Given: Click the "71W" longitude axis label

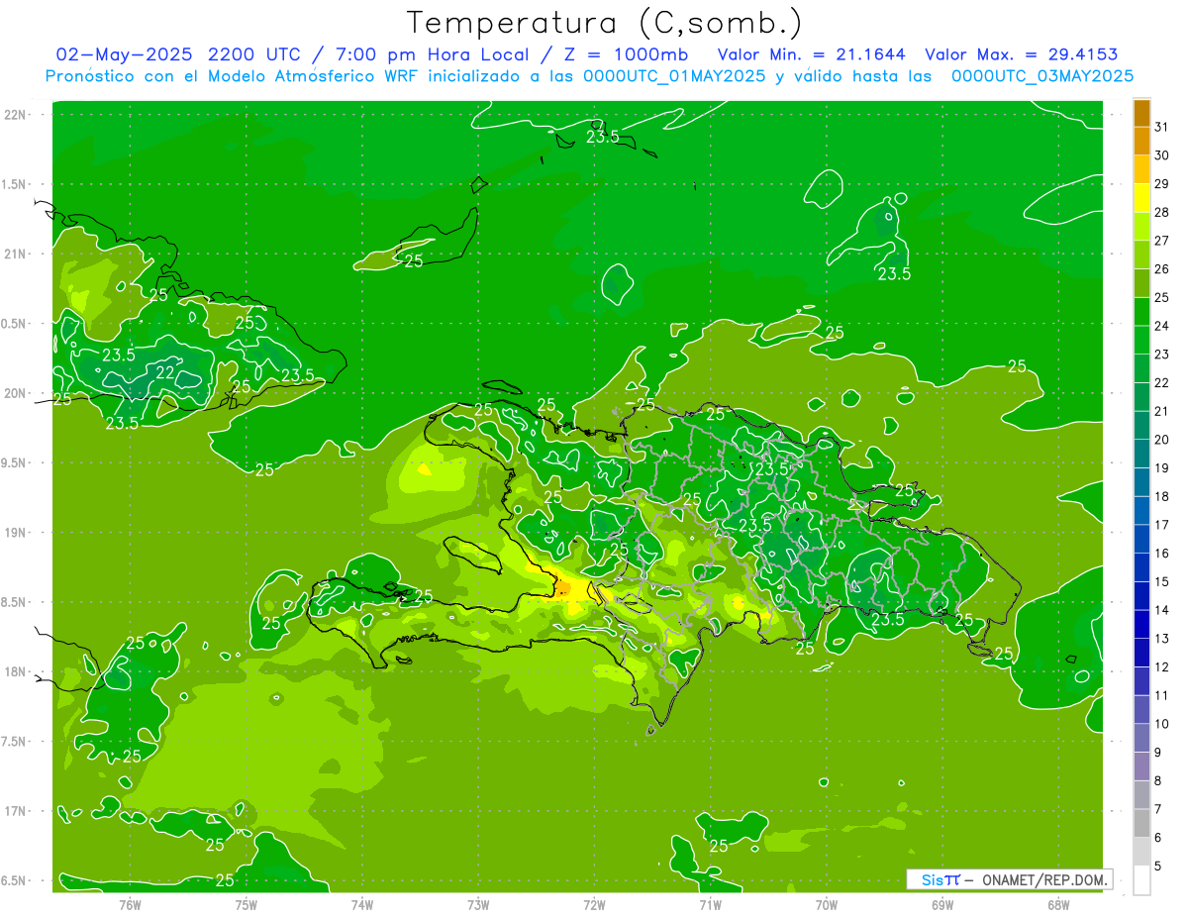Looking at the screenshot, I should click(x=710, y=905).
